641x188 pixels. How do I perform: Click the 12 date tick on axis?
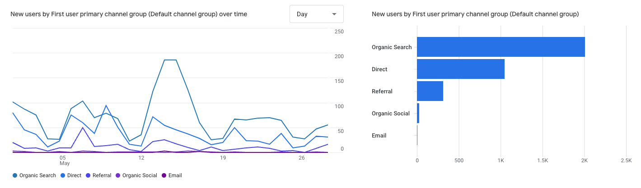click(x=141, y=158)
